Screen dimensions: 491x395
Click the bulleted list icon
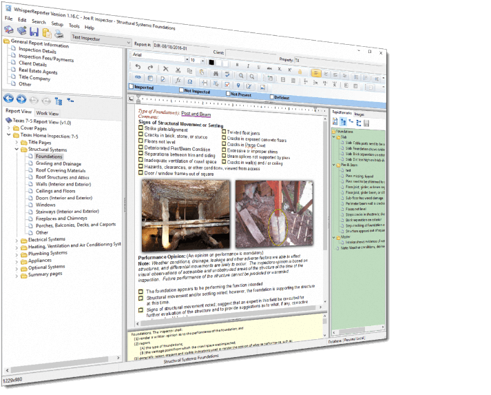(x=356, y=77)
